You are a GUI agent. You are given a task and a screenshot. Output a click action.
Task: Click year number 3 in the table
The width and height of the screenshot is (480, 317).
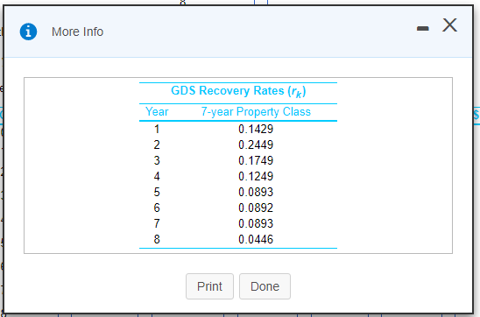click(157, 160)
